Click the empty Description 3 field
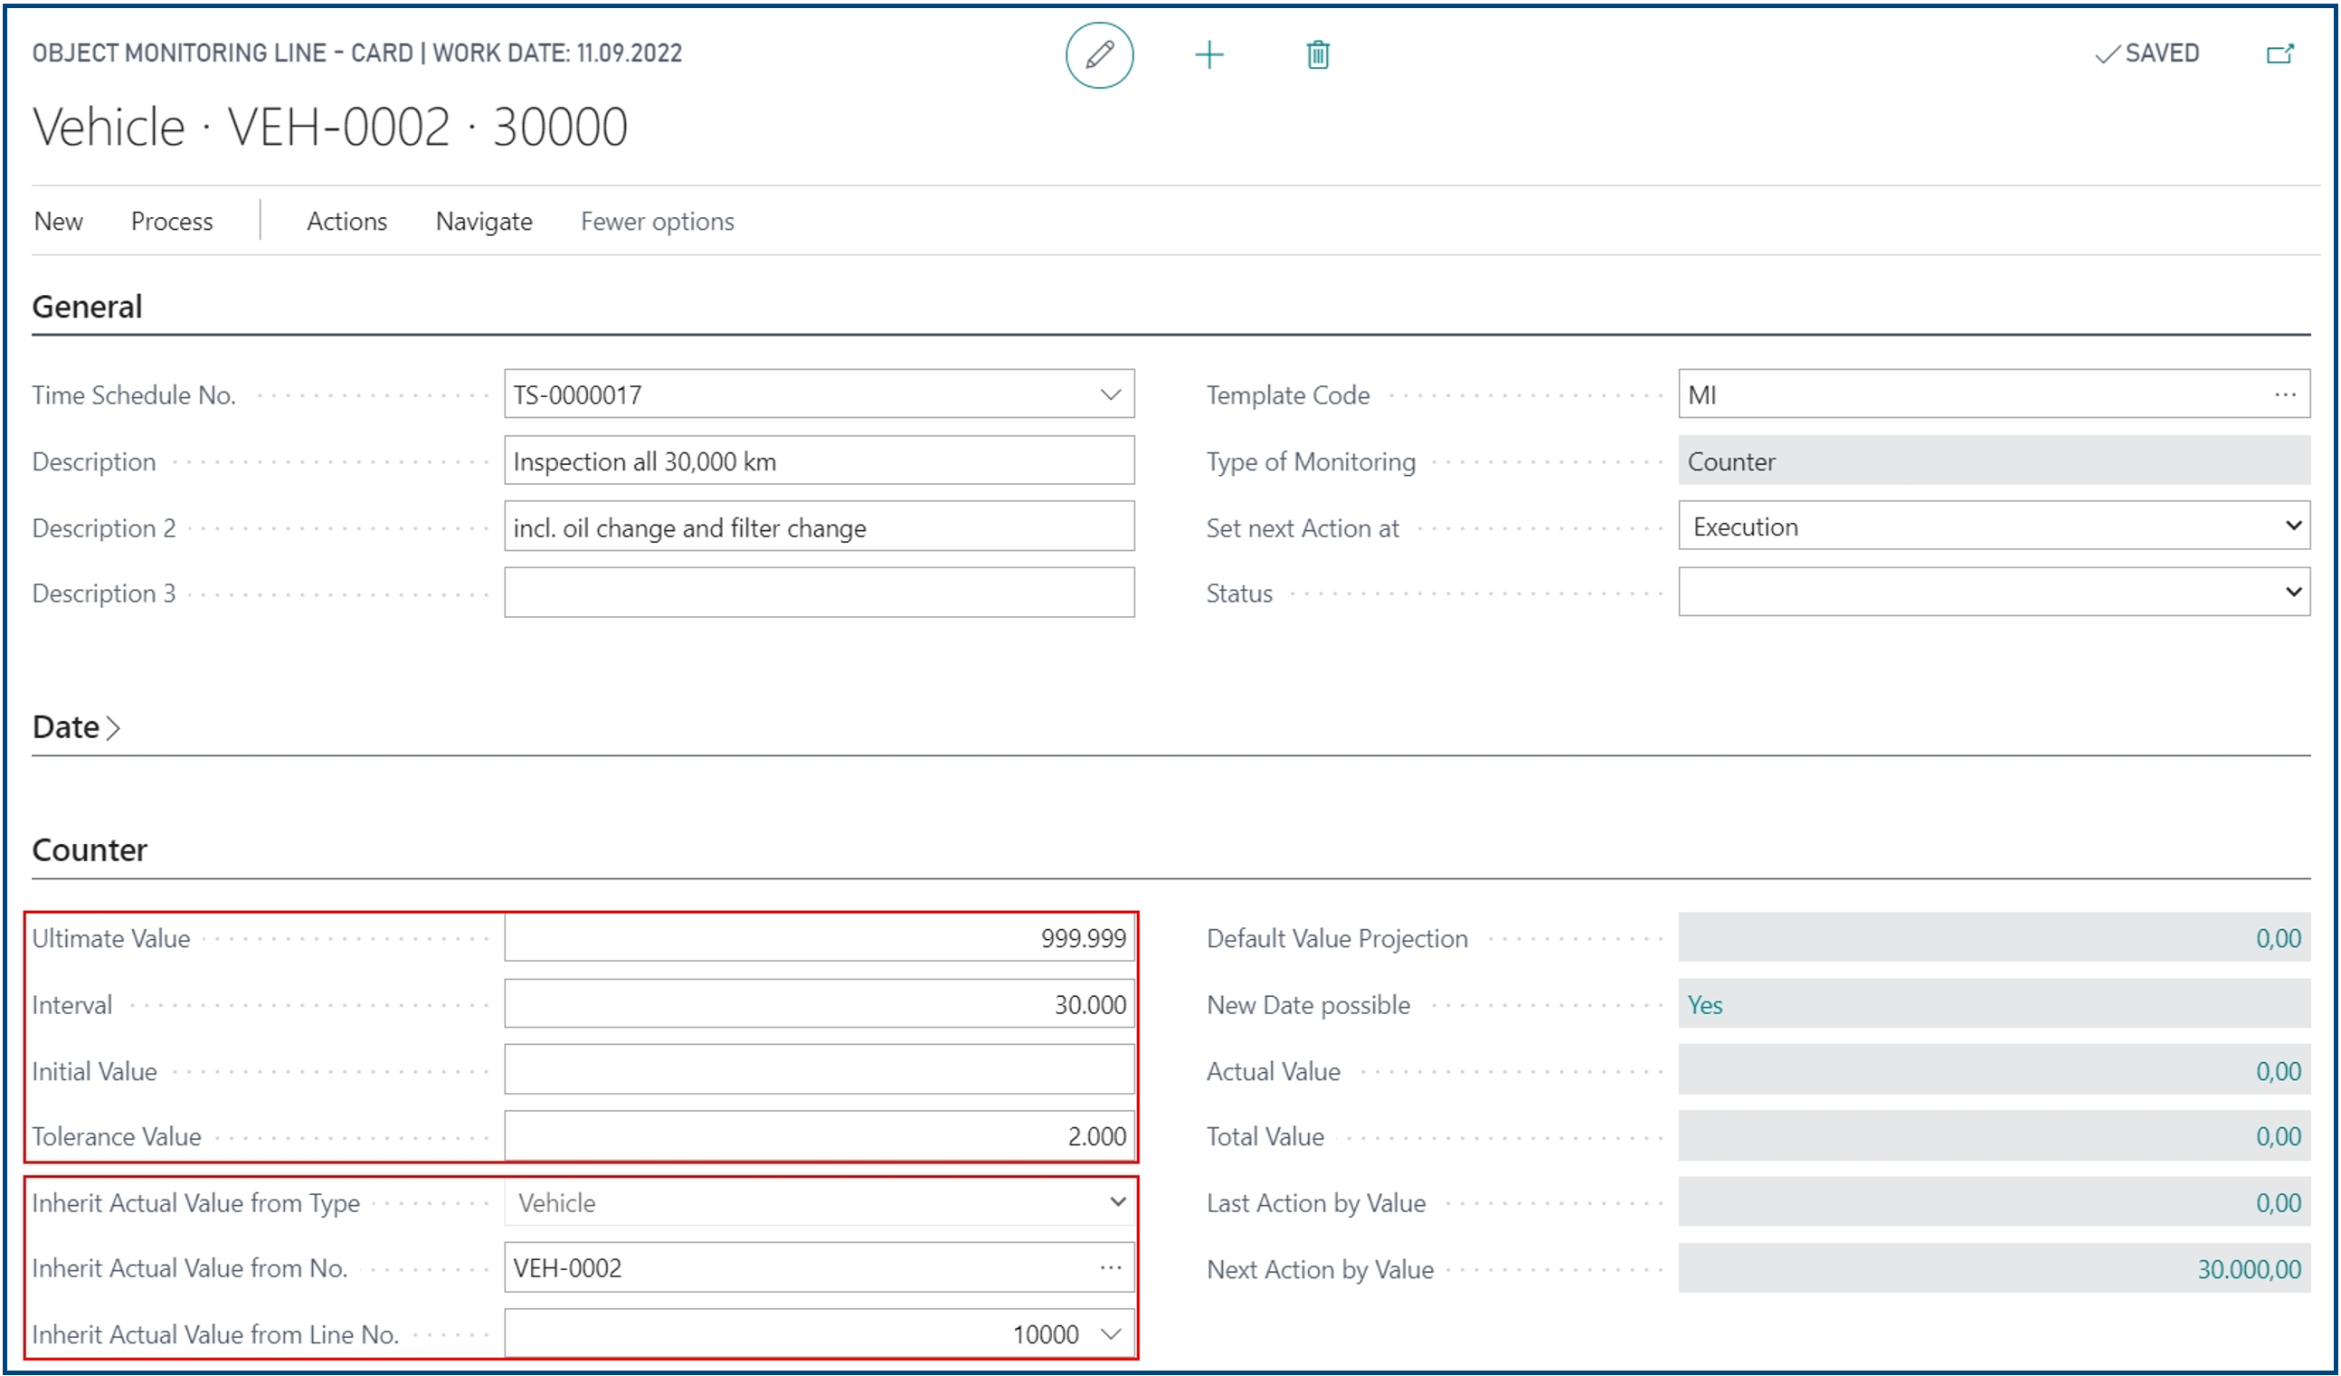2341x1376 pixels. 820,593
